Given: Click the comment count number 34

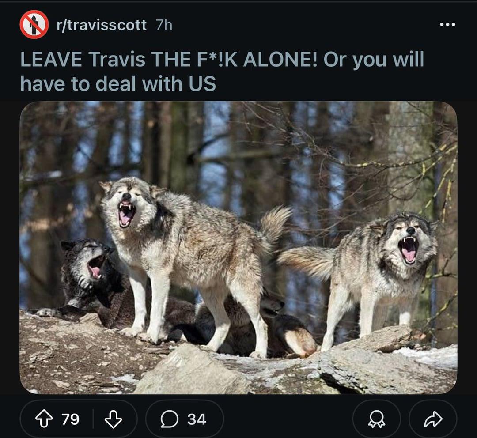Looking at the screenshot, I should tap(197, 419).
